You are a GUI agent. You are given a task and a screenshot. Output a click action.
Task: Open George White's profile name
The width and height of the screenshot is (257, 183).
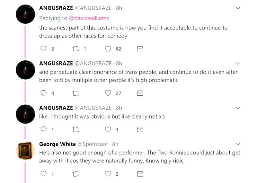tap(57, 144)
